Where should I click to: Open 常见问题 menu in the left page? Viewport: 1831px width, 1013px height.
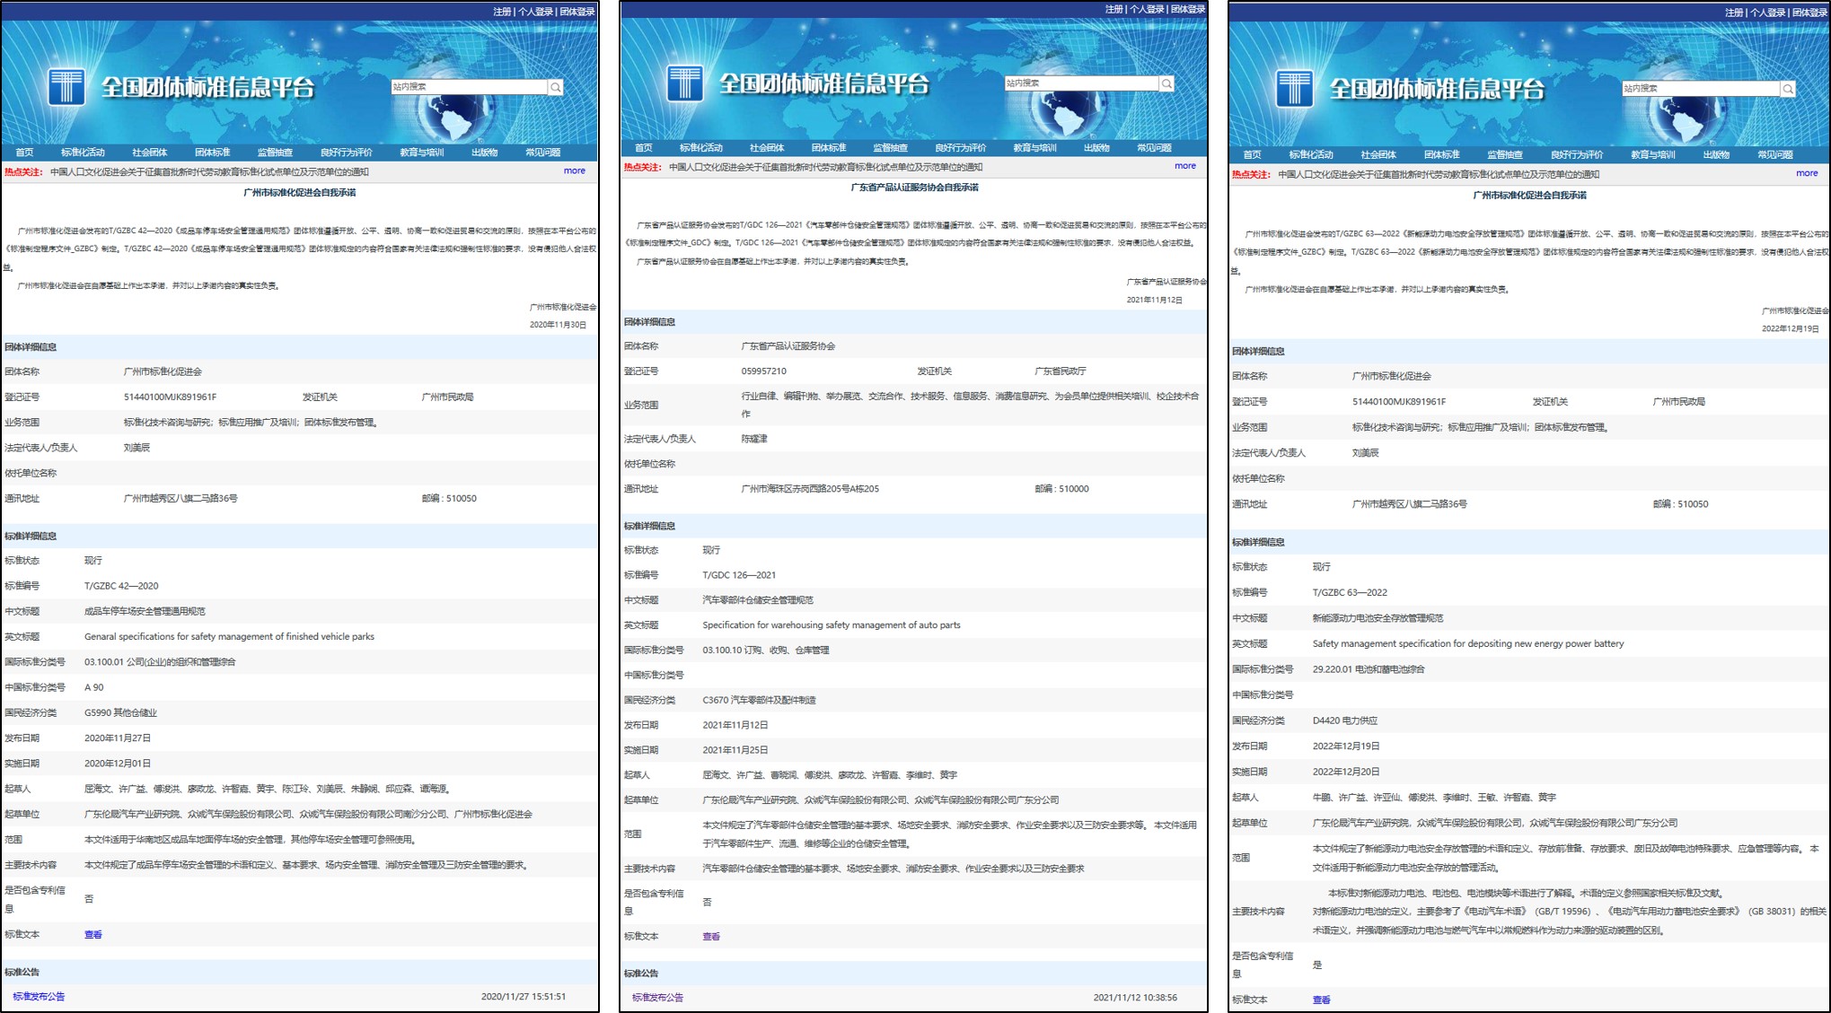[x=542, y=153]
